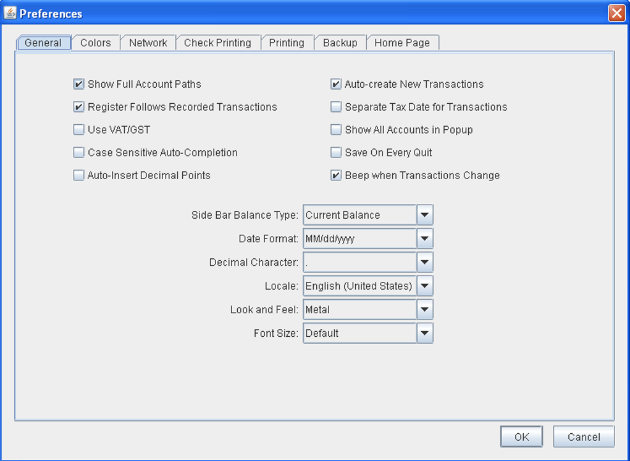630x461 pixels.
Task: Open the Locale combo box
Action: (x=424, y=286)
